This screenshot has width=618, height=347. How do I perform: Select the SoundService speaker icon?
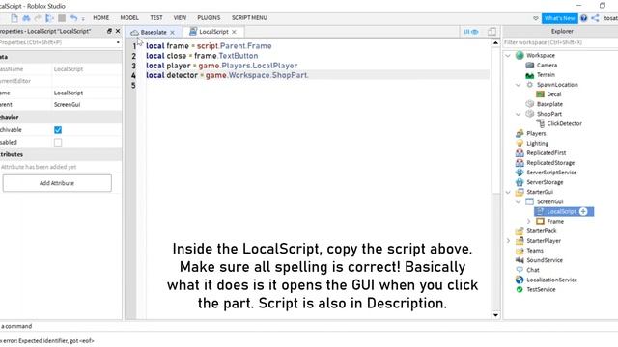tap(520, 260)
